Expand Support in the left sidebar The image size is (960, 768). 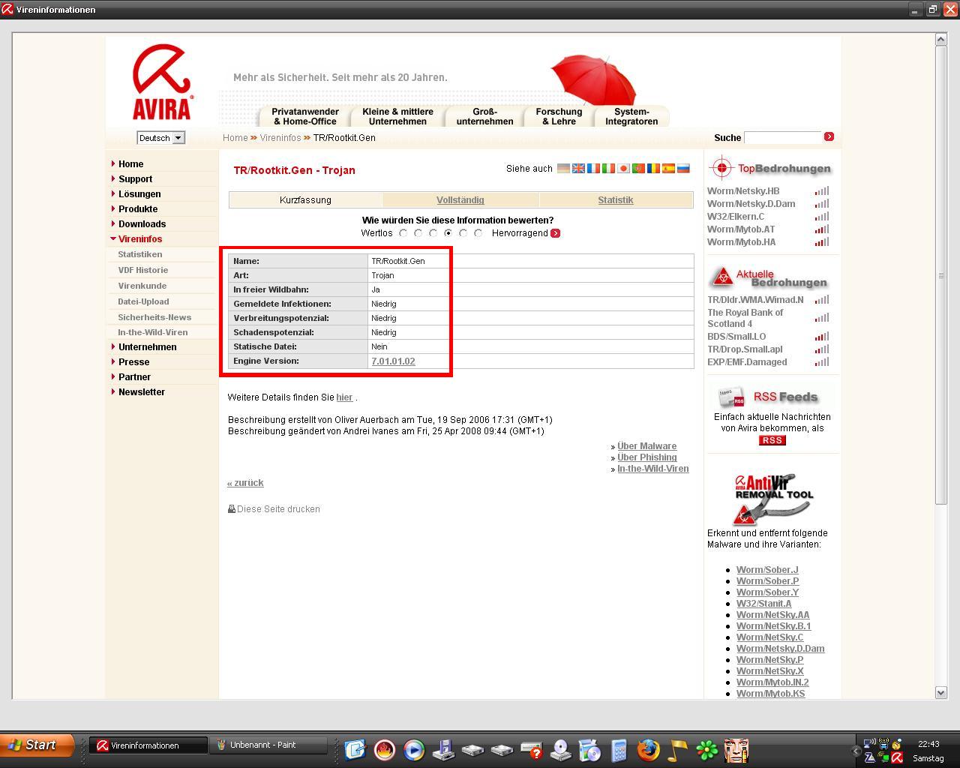click(x=135, y=178)
